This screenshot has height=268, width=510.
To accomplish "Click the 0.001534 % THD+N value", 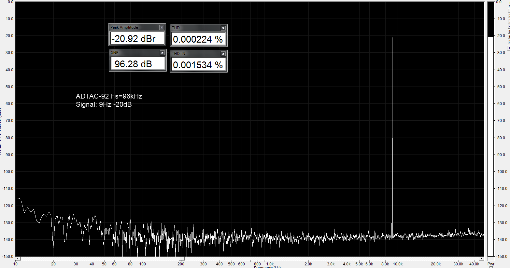I will coord(198,65).
